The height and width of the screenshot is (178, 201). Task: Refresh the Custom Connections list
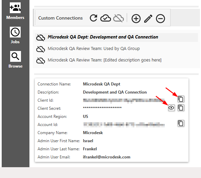coord(93,18)
